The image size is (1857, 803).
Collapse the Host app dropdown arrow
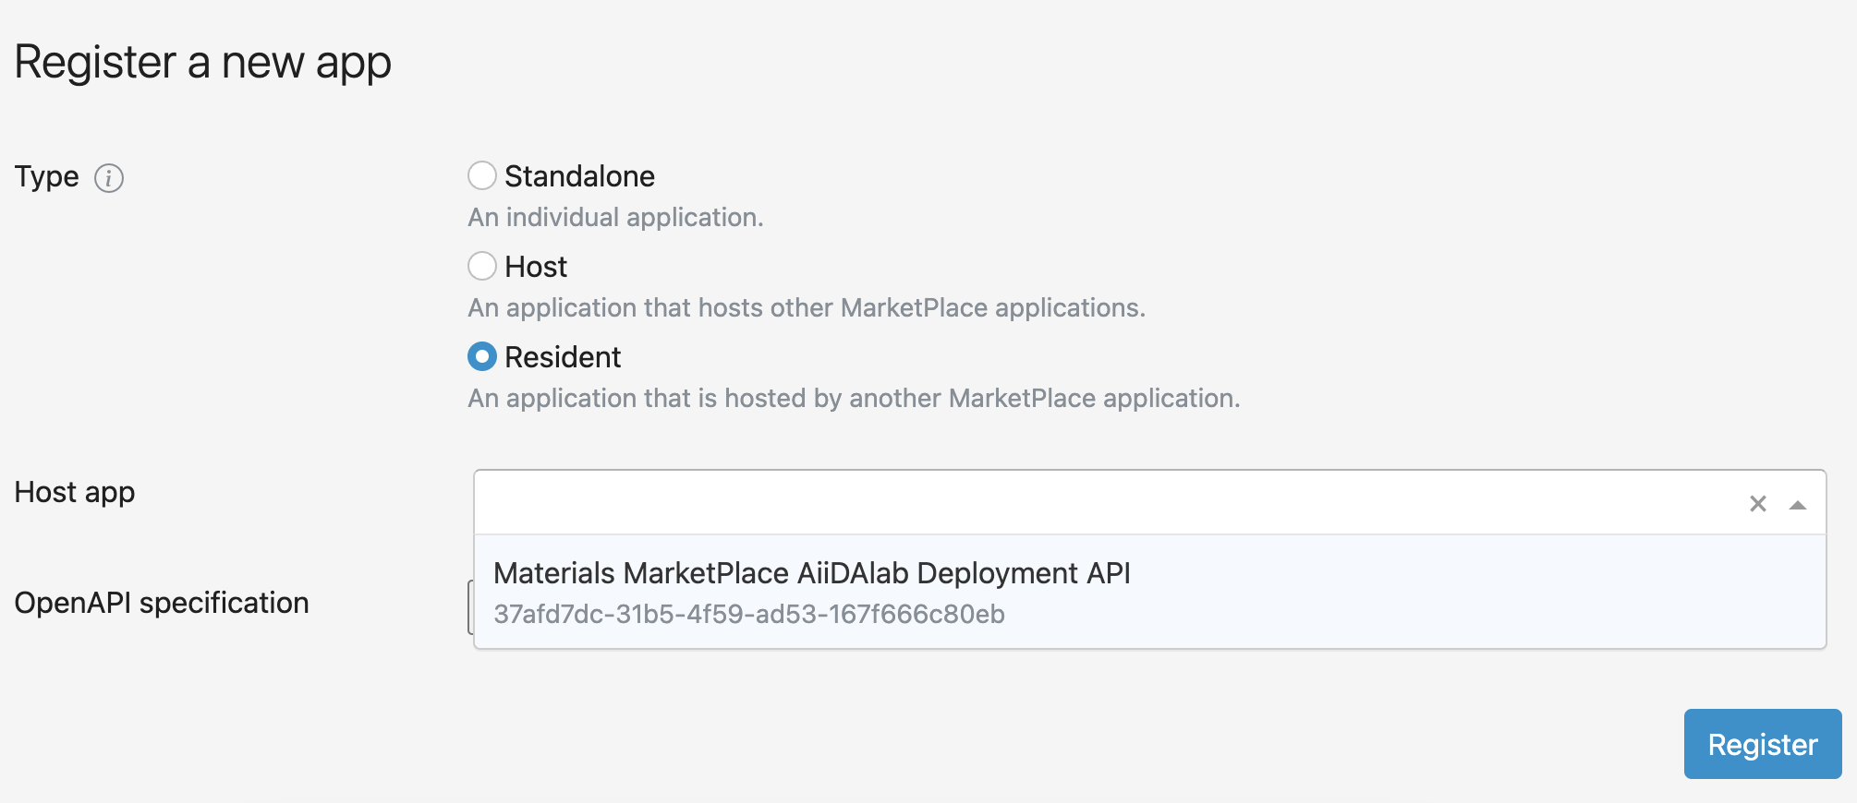point(1798,504)
